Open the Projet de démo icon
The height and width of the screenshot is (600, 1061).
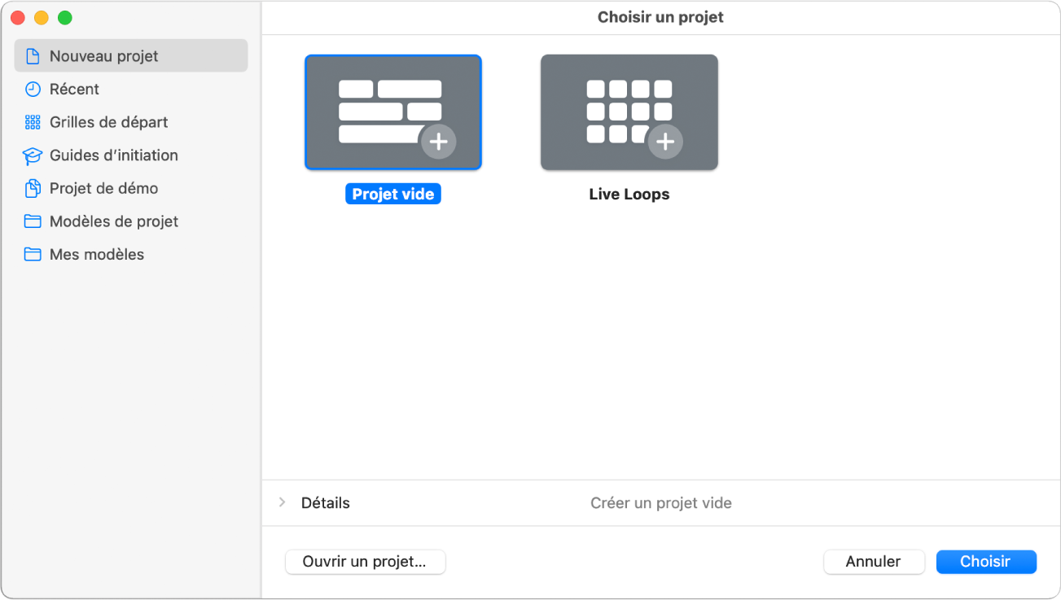click(x=33, y=188)
